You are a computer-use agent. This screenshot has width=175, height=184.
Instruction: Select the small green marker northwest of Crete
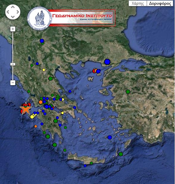coord(65,150)
